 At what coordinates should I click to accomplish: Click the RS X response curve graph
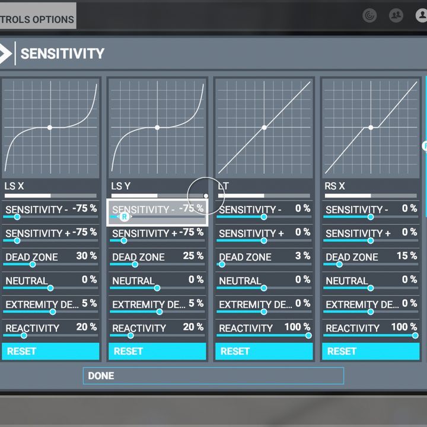tap(371, 128)
